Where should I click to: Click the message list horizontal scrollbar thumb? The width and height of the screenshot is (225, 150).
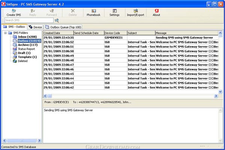(49, 96)
